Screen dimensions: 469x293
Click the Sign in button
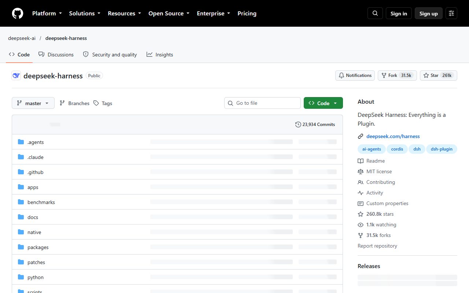[x=399, y=14]
